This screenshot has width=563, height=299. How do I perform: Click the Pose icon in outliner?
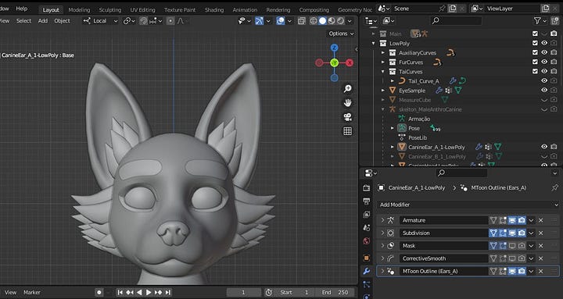(x=402, y=128)
